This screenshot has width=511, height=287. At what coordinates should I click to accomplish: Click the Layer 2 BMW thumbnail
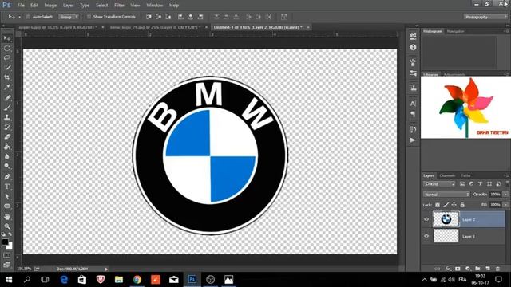pos(446,219)
